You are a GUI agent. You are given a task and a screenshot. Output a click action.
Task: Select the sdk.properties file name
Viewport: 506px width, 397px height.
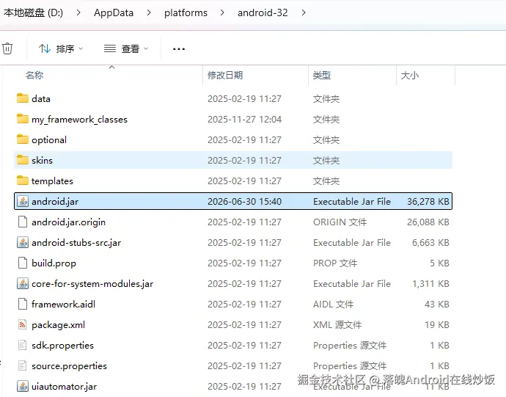62,346
